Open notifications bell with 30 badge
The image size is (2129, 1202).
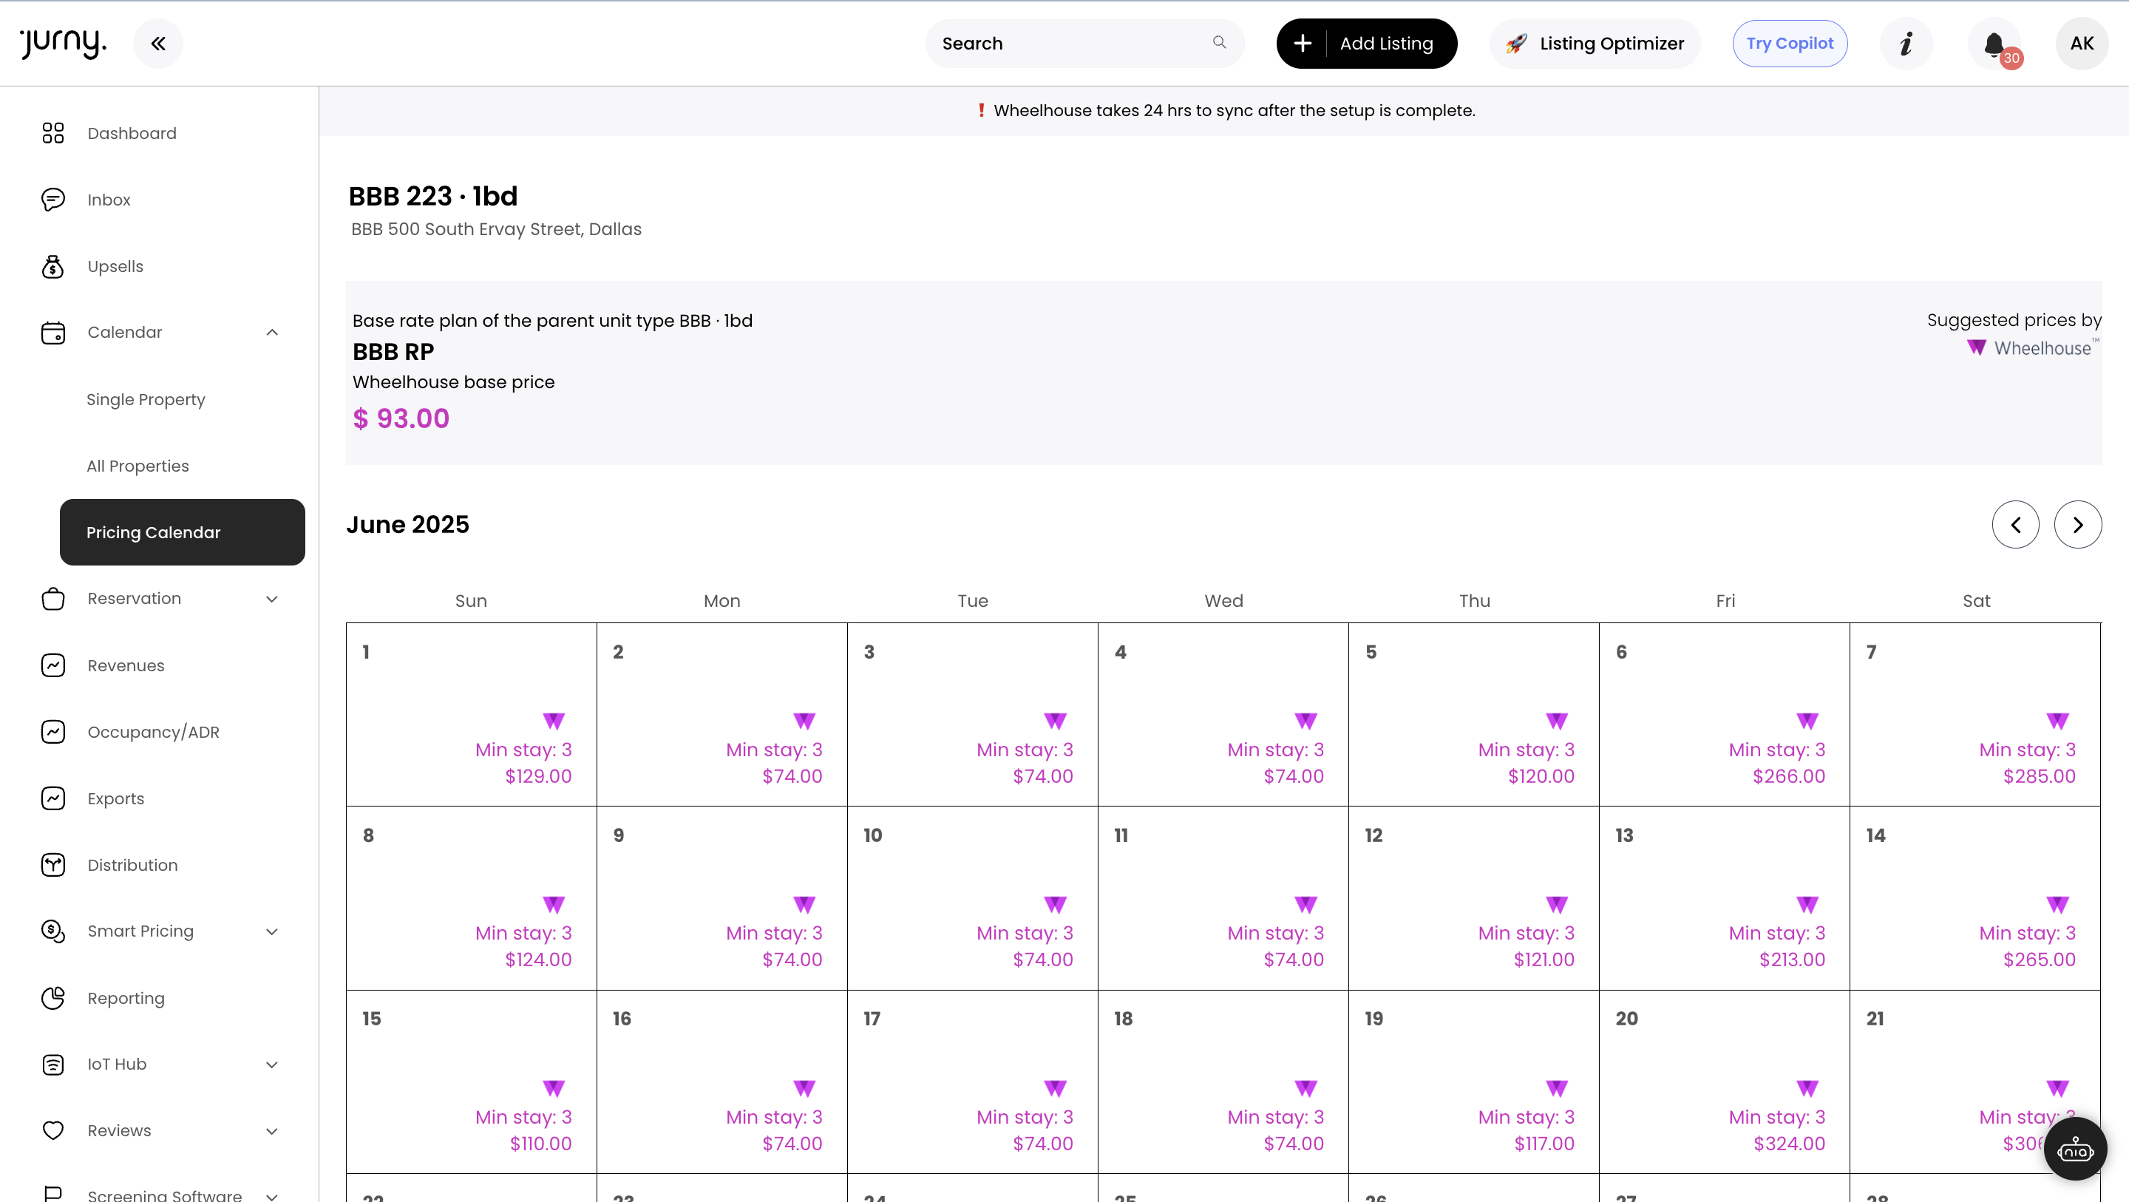pyautogui.click(x=1994, y=44)
